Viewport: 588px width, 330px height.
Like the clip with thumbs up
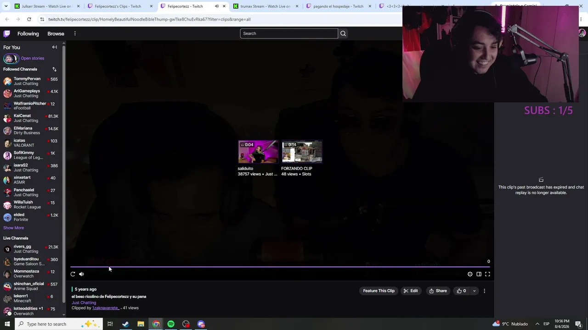coord(461,291)
